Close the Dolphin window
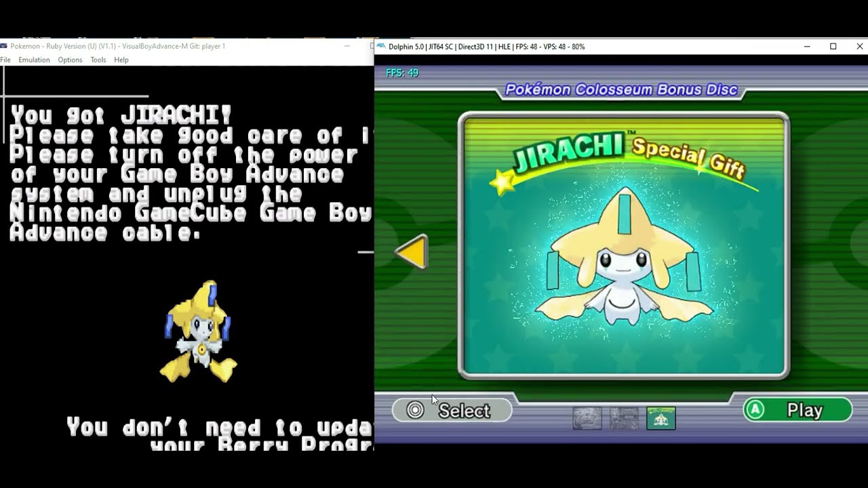Screen dimensions: 868x488 pyautogui.click(x=860, y=46)
